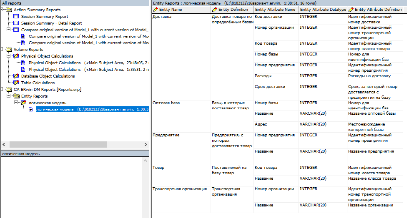Click the Session Summary - Detail Report icon

coord(16,23)
